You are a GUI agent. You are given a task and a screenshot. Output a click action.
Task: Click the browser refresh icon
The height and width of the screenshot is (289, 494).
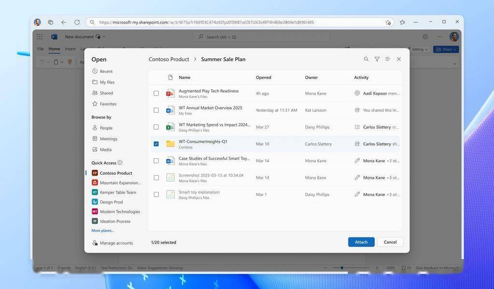(77, 22)
